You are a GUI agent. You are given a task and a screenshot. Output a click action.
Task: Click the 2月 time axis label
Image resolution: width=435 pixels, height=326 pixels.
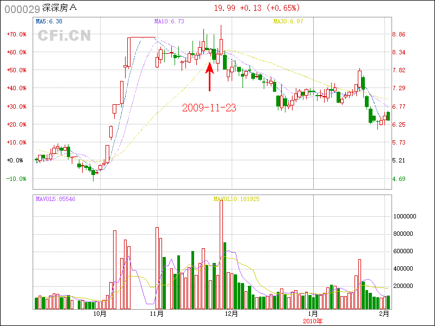[384, 314]
